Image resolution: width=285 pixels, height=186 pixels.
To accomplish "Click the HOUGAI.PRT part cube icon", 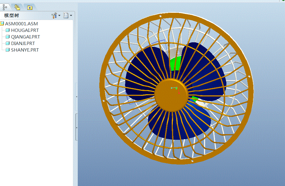I will [7, 30].
